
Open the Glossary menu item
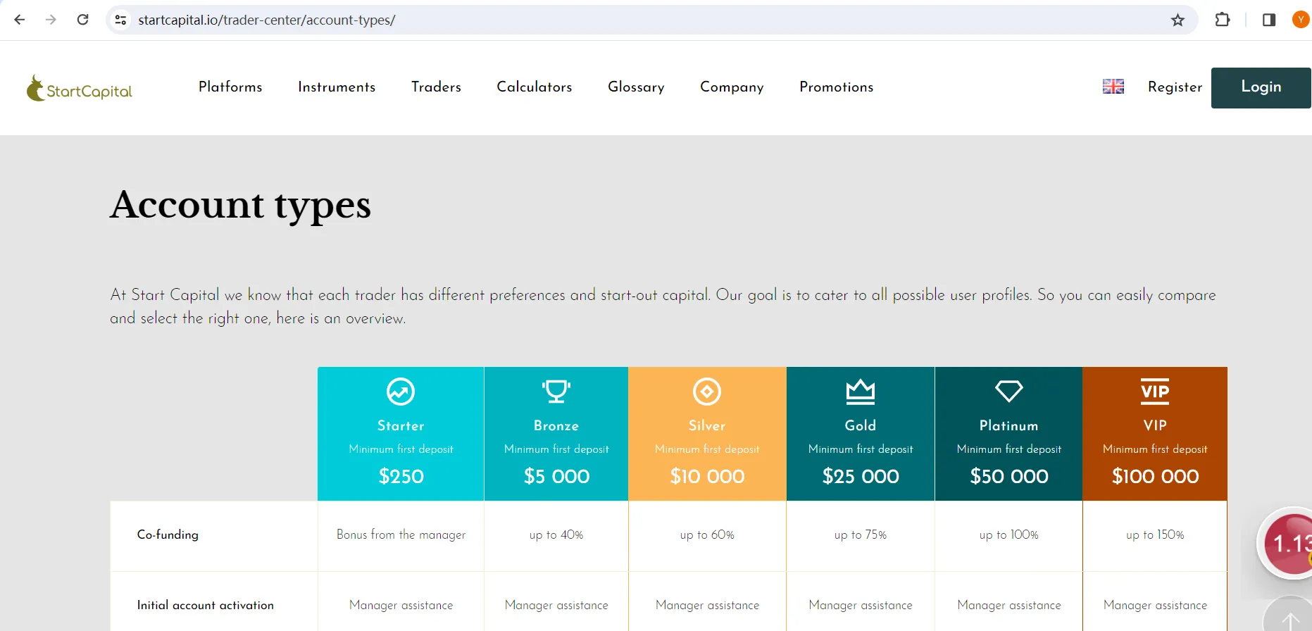637,87
